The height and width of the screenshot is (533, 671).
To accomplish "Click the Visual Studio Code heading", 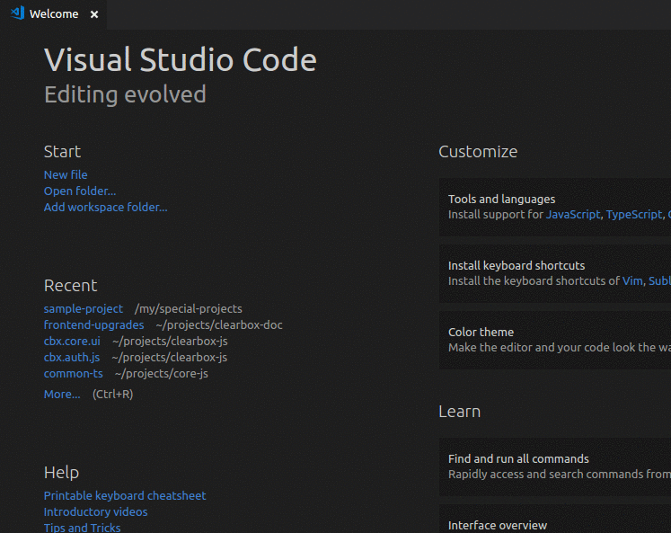I will [181, 59].
